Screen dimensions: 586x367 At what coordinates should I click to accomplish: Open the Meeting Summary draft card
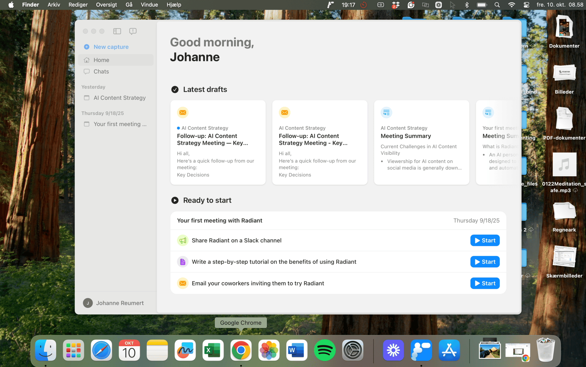pyautogui.click(x=421, y=142)
